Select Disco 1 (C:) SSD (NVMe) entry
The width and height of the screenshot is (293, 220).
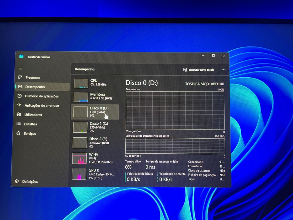pyautogui.click(x=95, y=127)
